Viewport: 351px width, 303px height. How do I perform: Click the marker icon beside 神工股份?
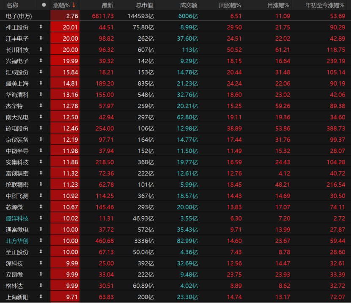click(x=41, y=27)
